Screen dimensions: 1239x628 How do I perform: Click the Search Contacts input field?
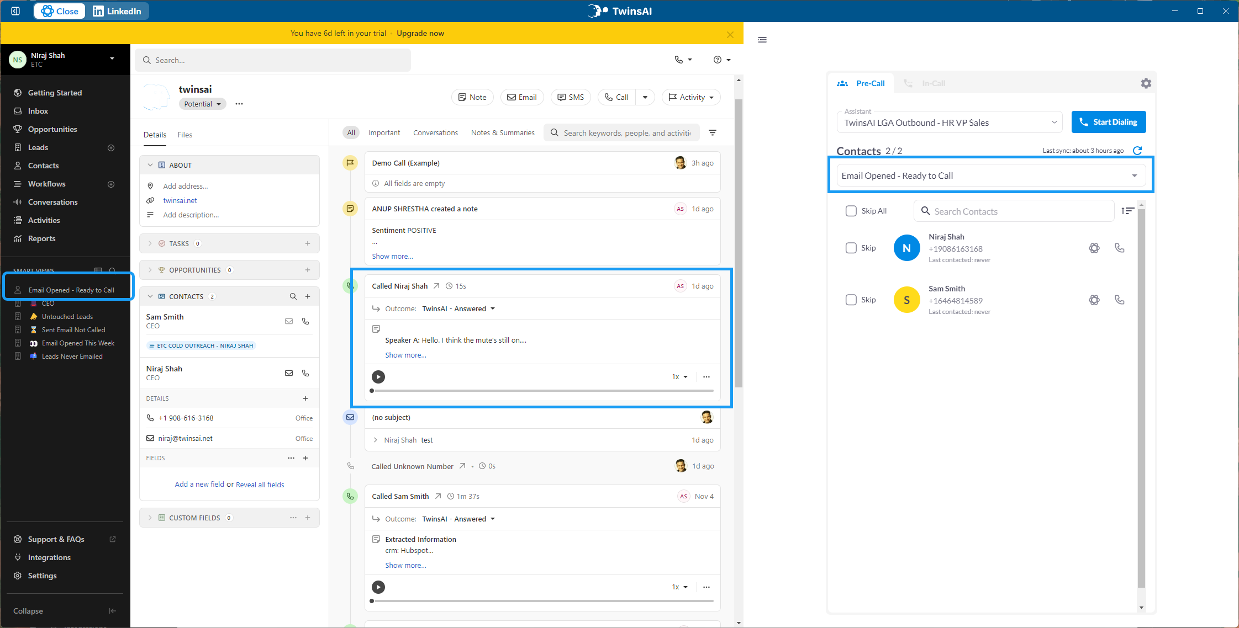tap(1019, 211)
